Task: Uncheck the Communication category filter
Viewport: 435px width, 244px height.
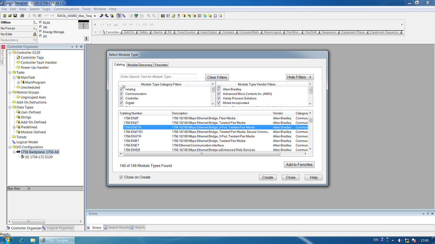Action: point(121,94)
